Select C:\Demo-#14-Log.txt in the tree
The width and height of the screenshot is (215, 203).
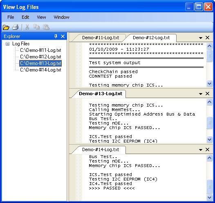coord(40,70)
